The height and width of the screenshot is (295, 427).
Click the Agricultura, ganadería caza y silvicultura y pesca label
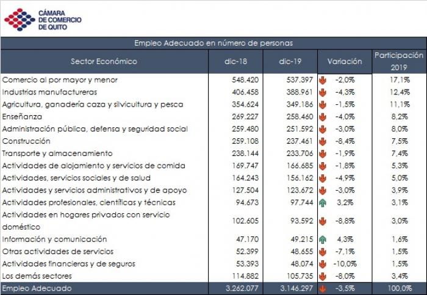pyautogui.click(x=93, y=104)
